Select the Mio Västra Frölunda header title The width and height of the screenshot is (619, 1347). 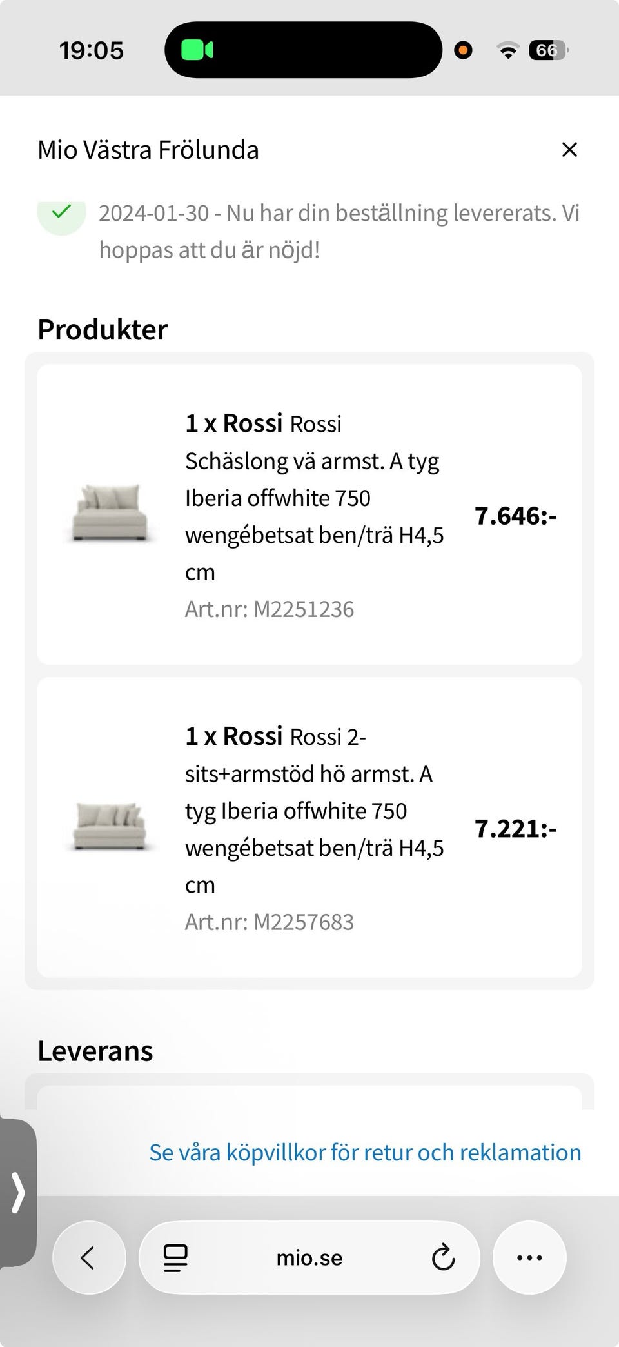148,149
